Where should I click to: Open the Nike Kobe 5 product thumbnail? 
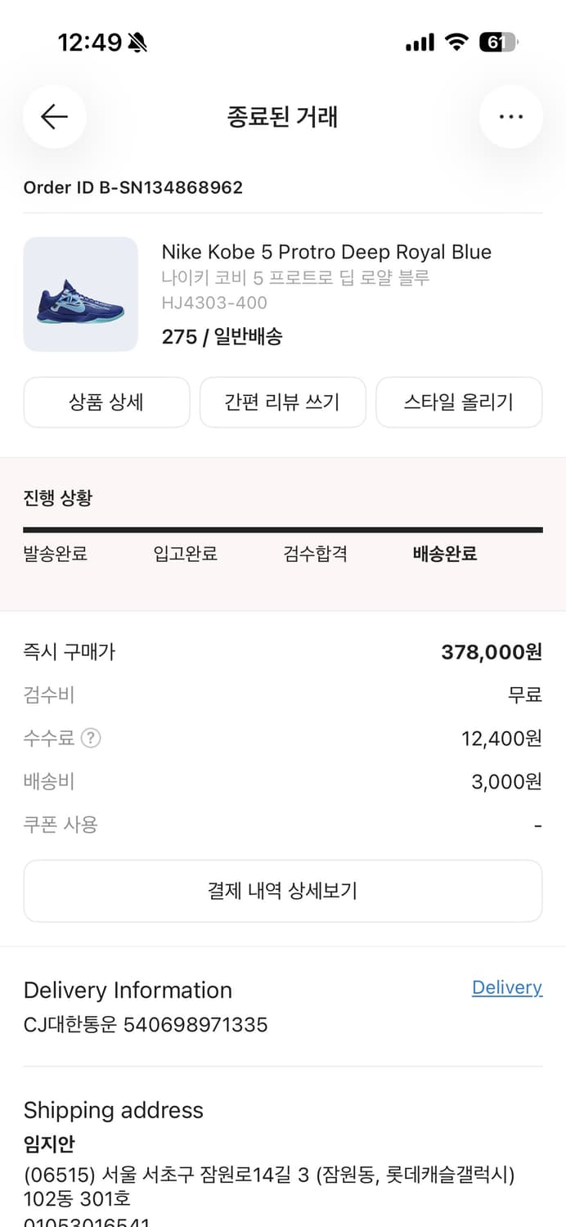(x=80, y=294)
